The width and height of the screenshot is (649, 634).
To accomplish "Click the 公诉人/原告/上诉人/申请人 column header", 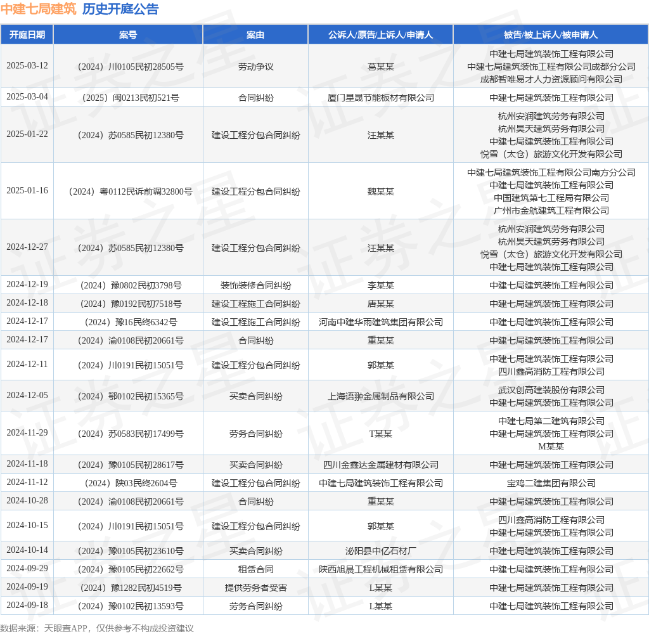I will click(x=380, y=35).
